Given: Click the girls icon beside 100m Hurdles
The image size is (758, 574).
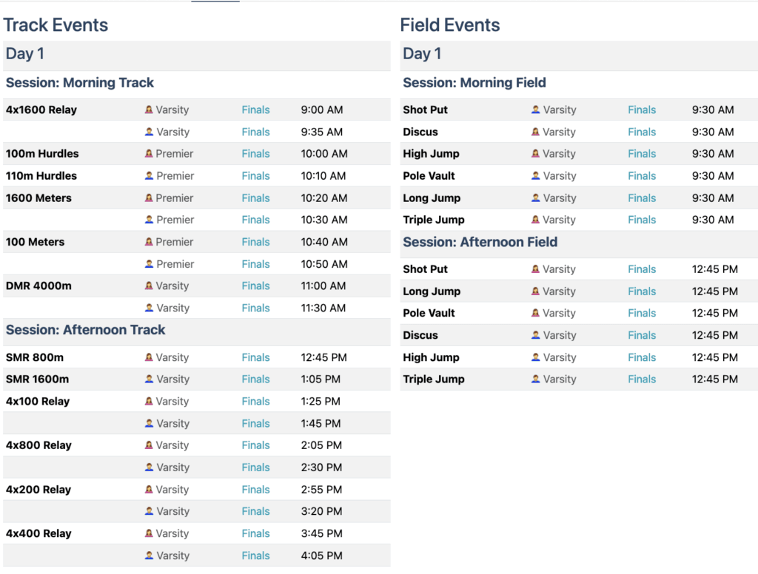Looking at the screenshot, I should coord(149,154).
